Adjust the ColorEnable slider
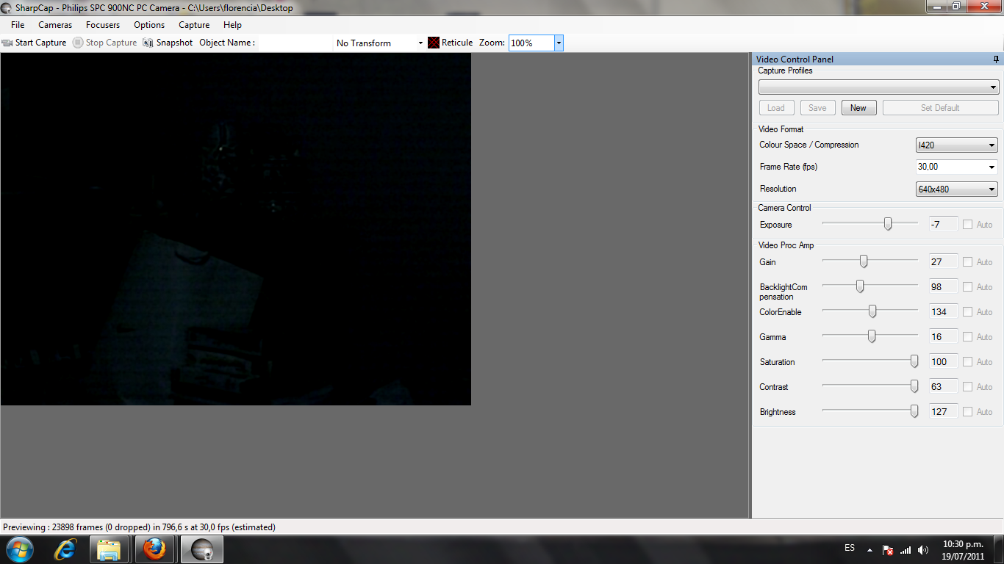The height and width of the screenshot is (564, 1004). pyautogui.click(x=872, y=311)
